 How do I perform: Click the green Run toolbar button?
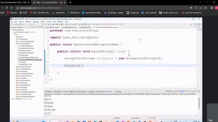click(53, 24)
